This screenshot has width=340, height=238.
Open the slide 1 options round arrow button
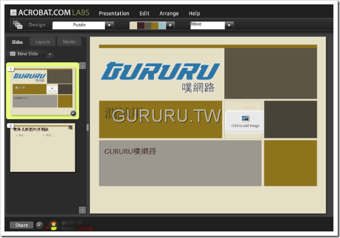click(73, 113)
